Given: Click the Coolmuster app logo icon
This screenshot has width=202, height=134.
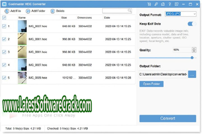Looking at the screenshot, I should (4, 4).
